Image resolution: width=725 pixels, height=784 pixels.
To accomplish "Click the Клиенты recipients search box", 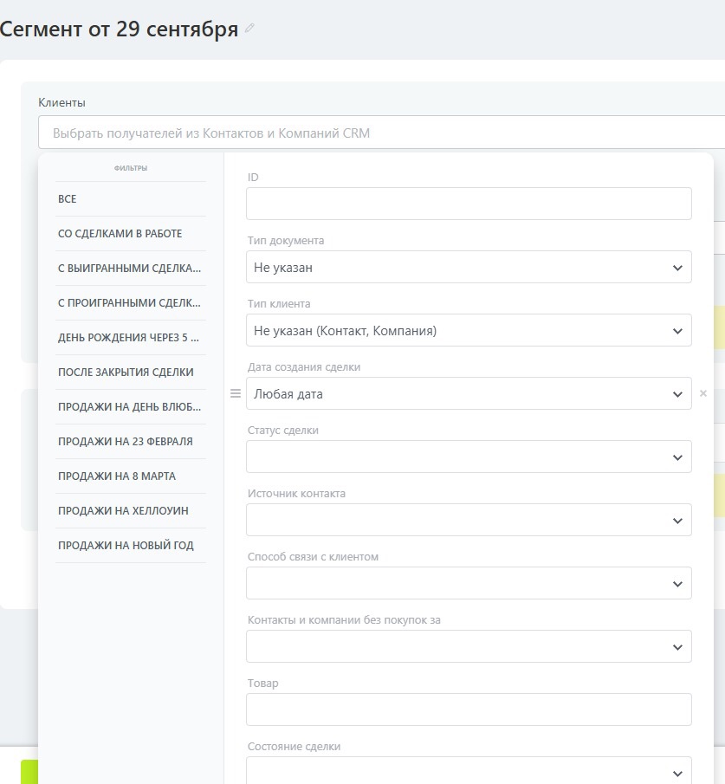I will click(381, 133).
